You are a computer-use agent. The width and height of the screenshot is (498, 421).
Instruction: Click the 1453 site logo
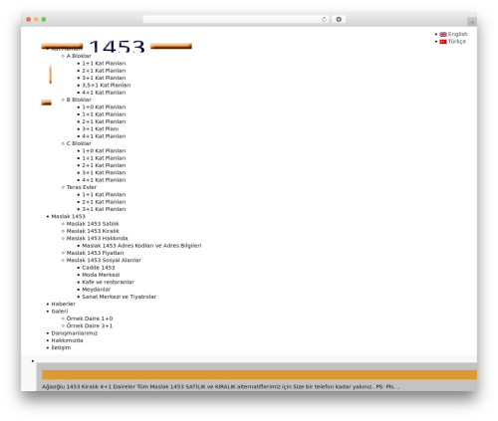point(117,46)
